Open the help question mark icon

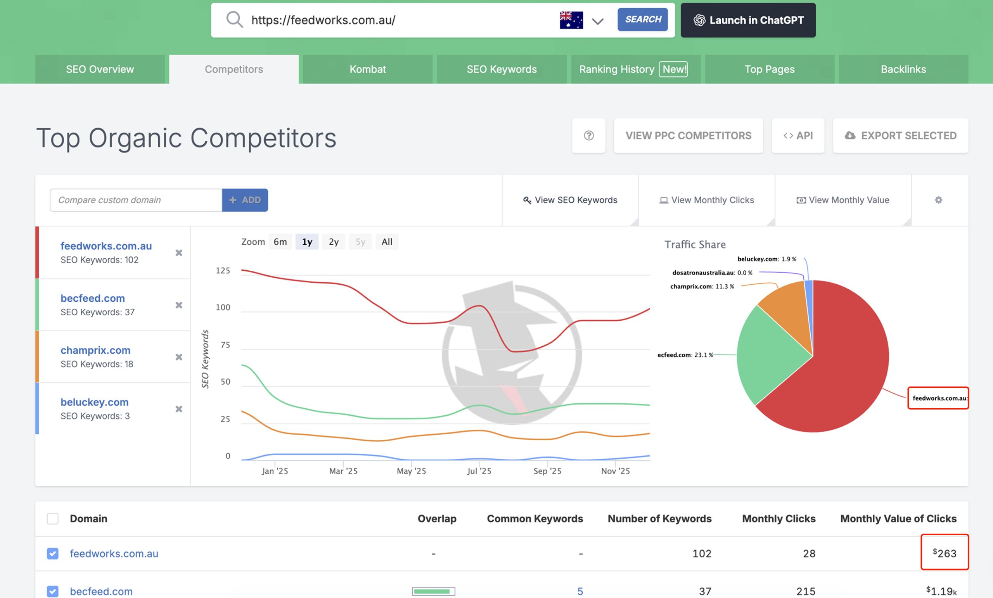click(x=588, y=135)
